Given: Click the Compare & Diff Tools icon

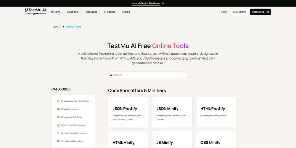Looking at the screenshot, I should tap(58, 117).
